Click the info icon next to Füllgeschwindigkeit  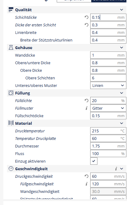point(87,184)
